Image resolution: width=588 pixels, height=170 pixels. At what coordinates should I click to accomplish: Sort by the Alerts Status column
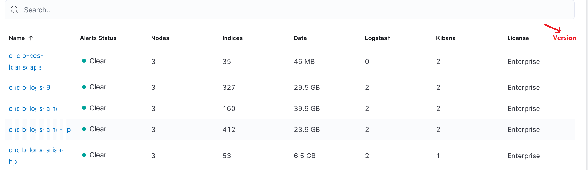point(98,38)
